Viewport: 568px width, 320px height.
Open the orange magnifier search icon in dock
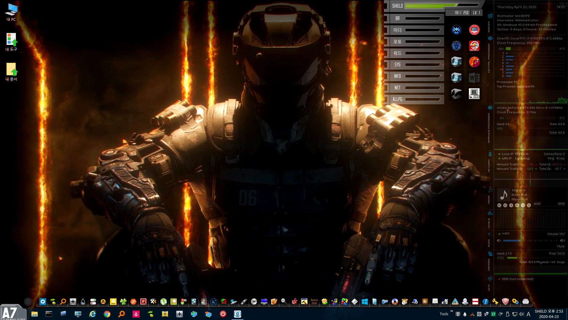(63, 302)
